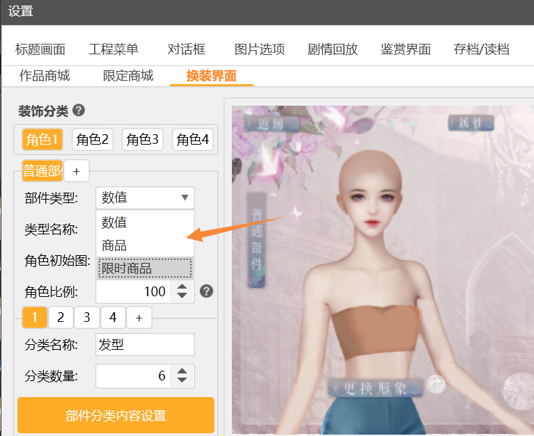Switch to the 作品商城 tab
Screen dimensions: 534x436
click(45, 76)
